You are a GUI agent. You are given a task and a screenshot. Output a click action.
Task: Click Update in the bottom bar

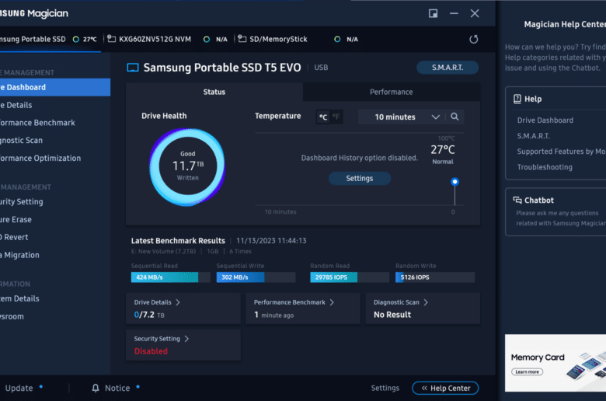(19, 389)
